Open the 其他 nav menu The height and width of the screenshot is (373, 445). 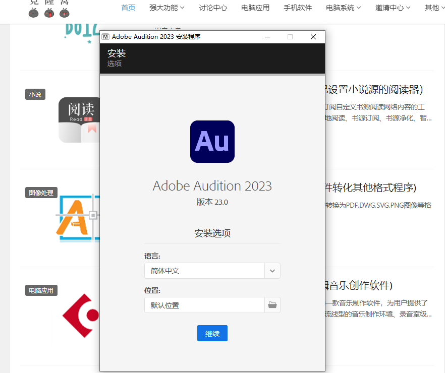(x=435, y=8)
